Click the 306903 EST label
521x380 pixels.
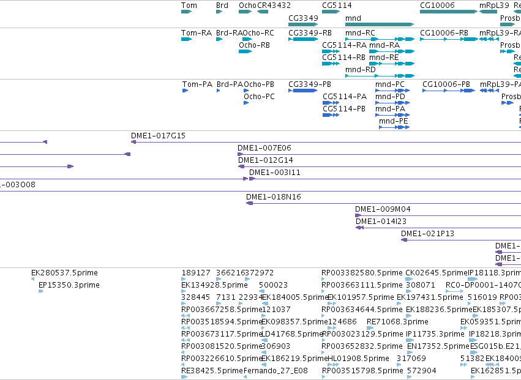[275, 346]
